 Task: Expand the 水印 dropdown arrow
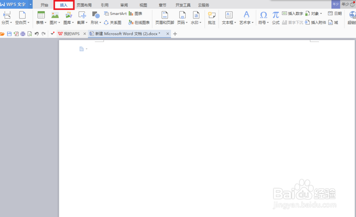pos(200,22)
